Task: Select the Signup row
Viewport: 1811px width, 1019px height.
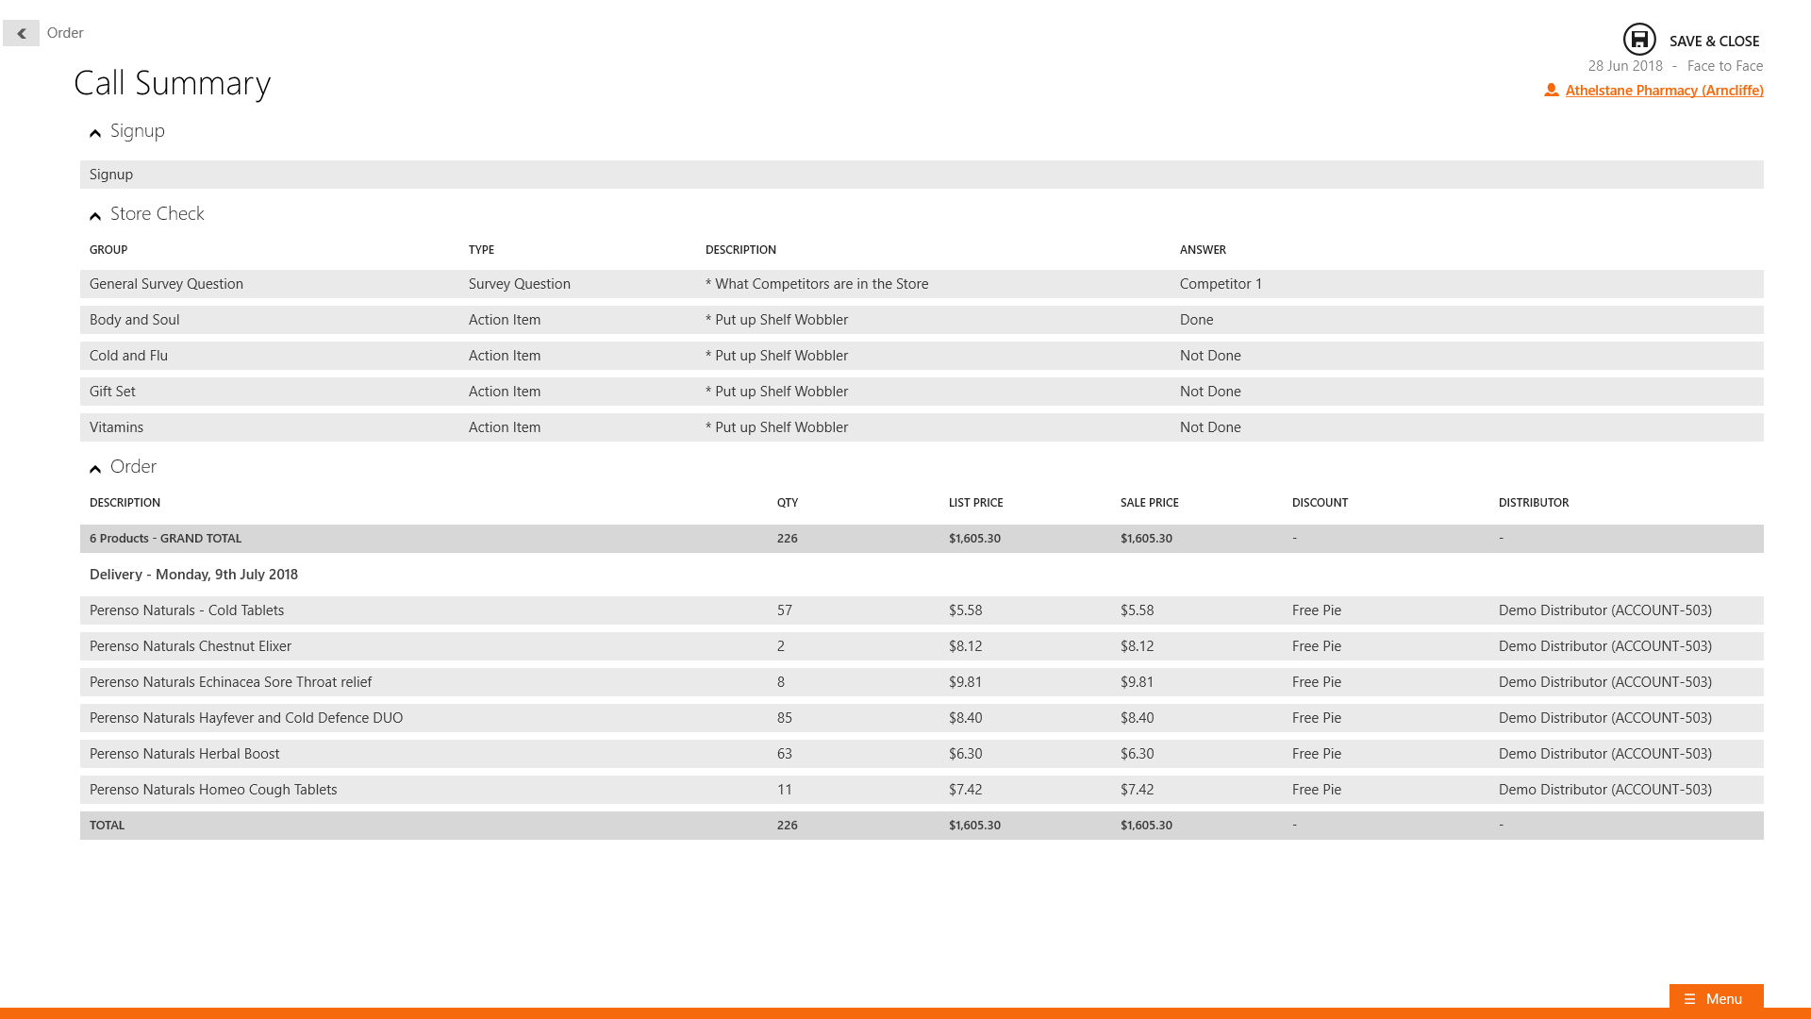Action: 921,175
